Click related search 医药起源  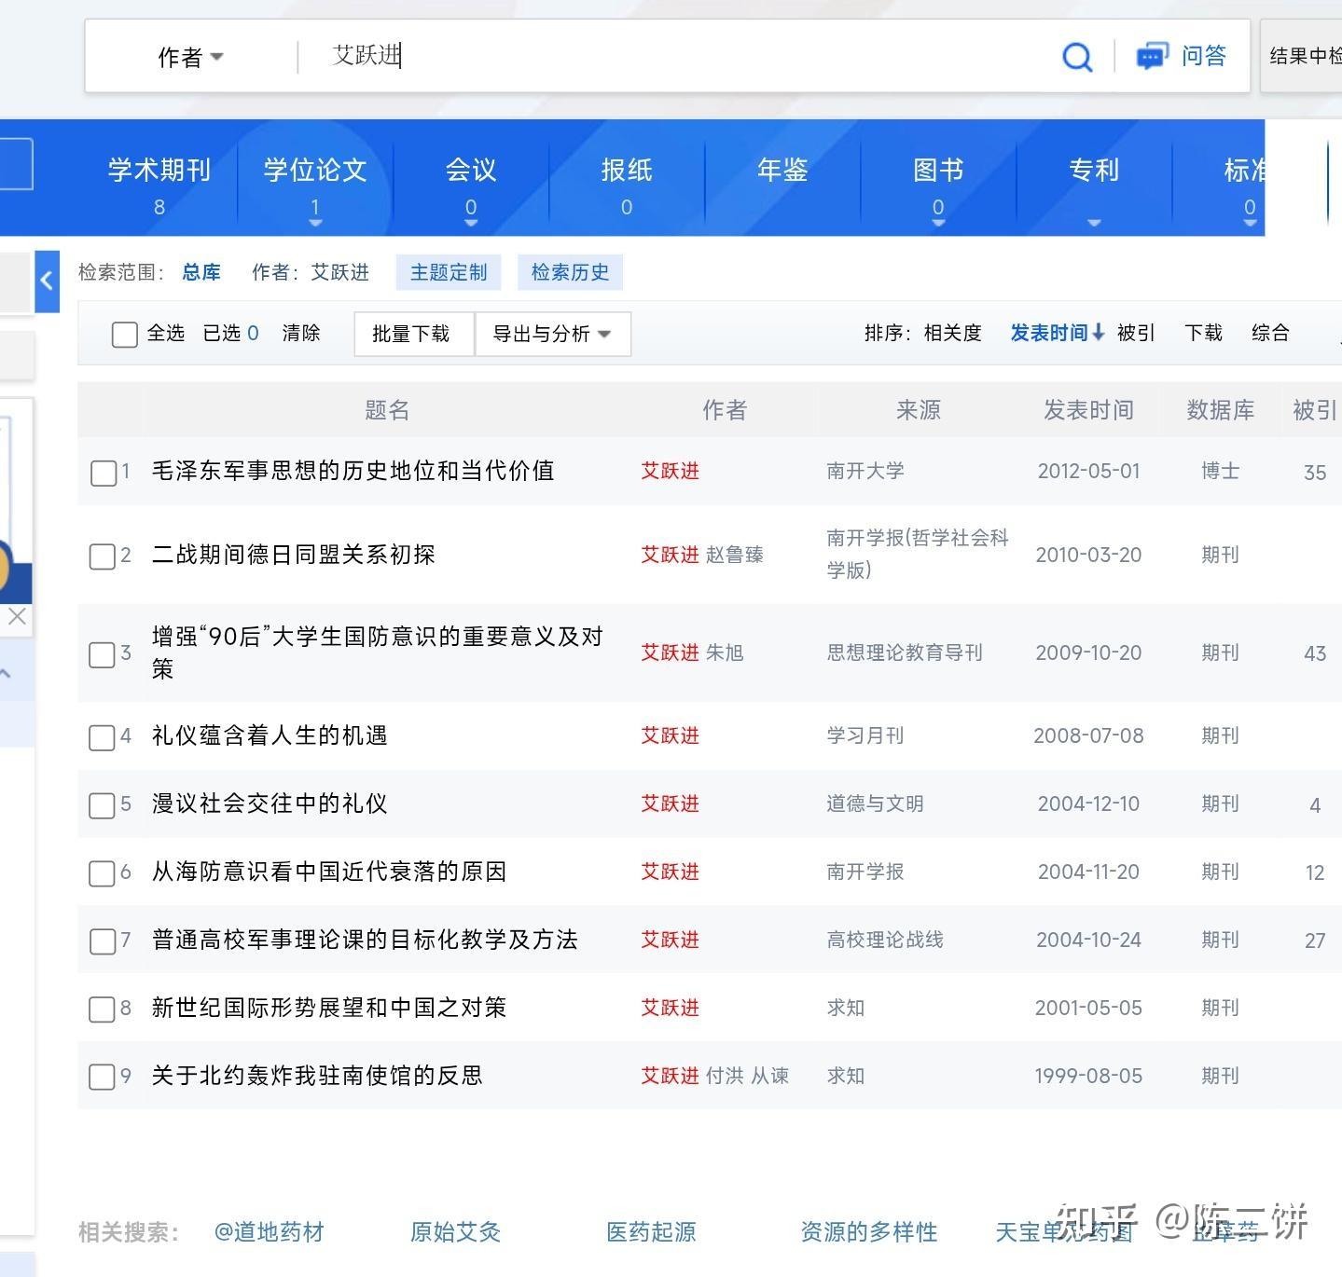(x=652, y=1232)
